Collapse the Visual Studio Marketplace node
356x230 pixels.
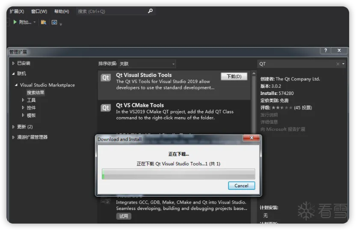tap(16, 85)
